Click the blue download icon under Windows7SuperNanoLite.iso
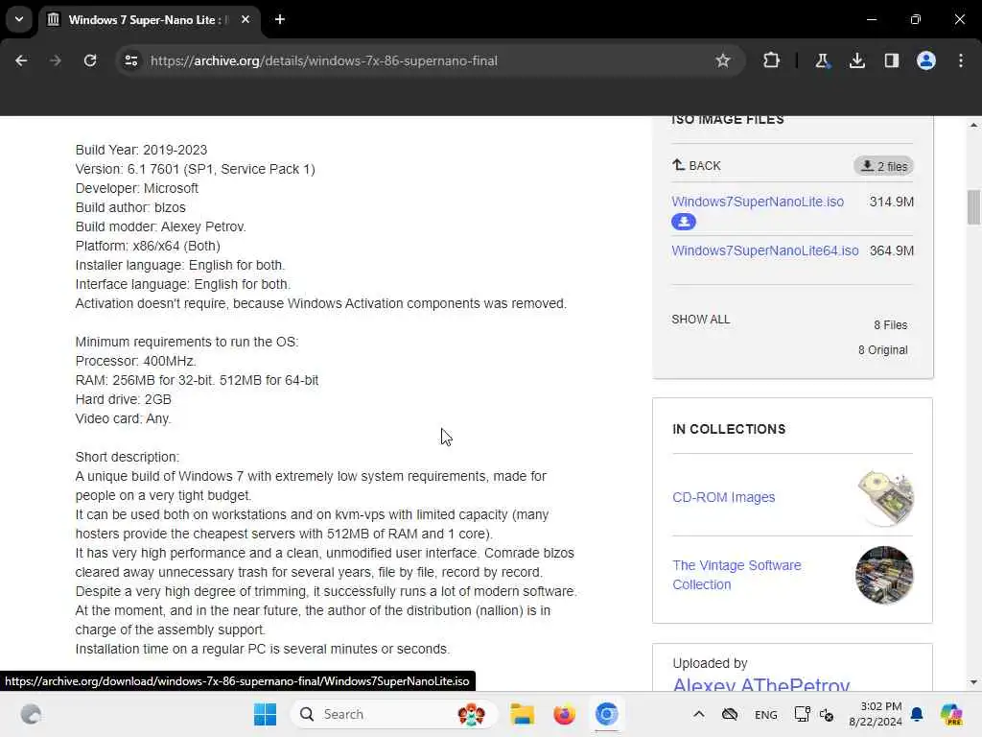Viewport: 982px width, 737px height. click(x=683, y=222)
